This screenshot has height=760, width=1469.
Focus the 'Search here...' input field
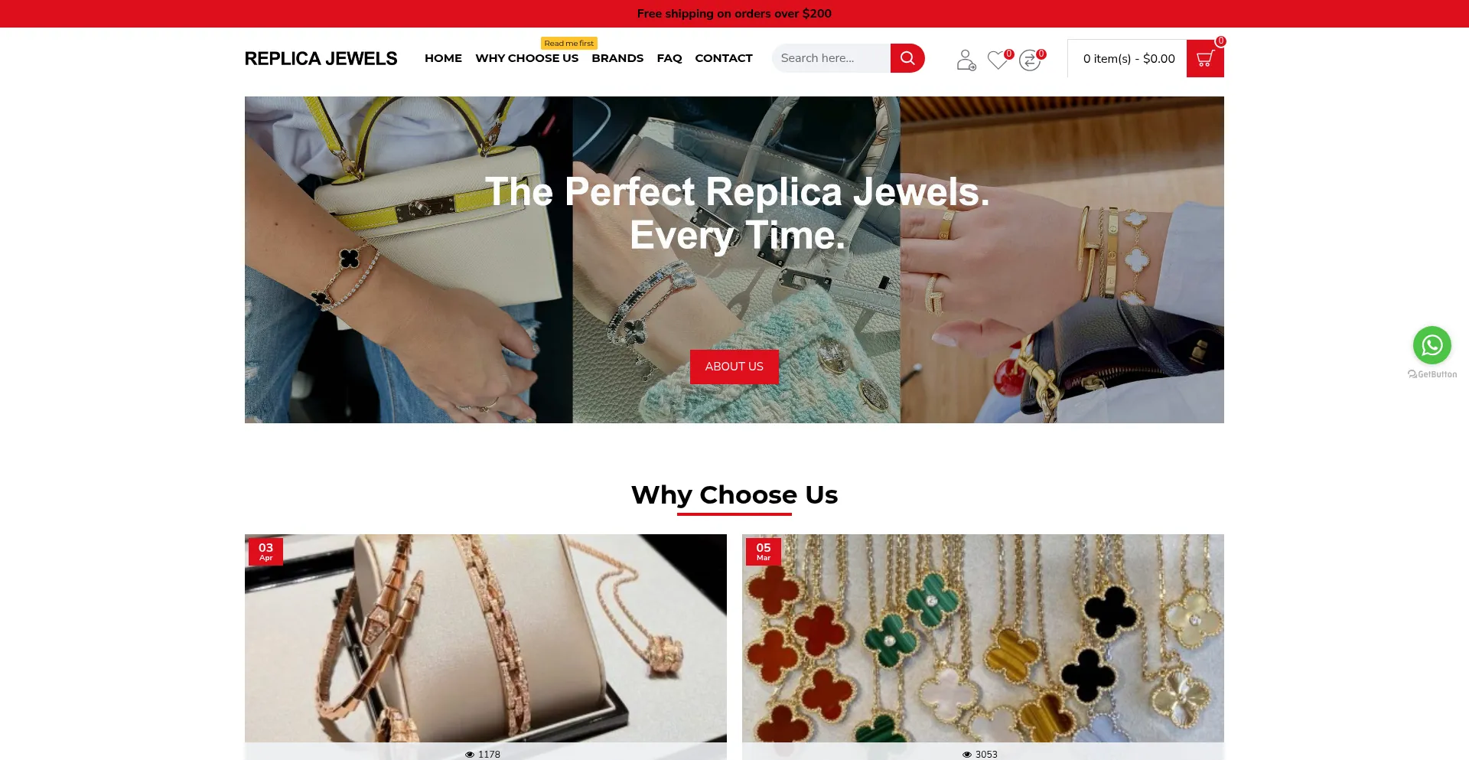[x=831, y=58]
